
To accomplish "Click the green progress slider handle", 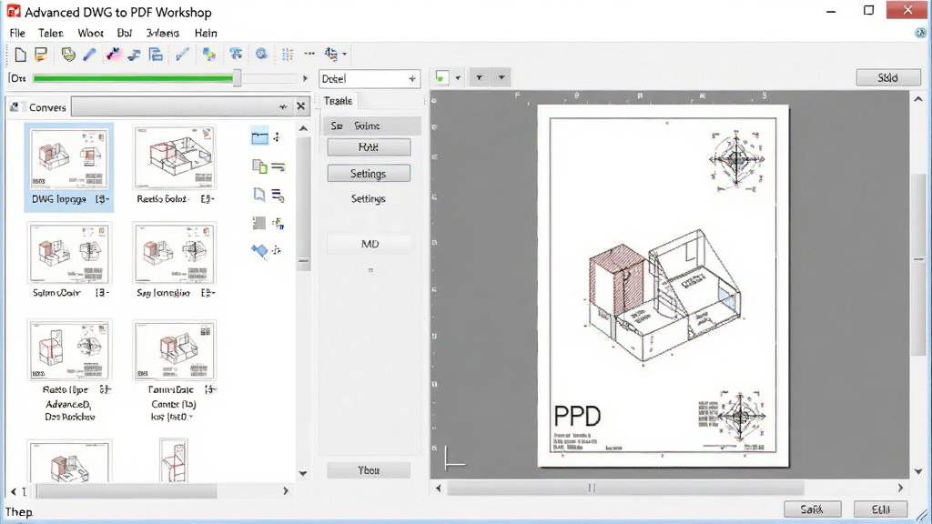I will (238, 78).
